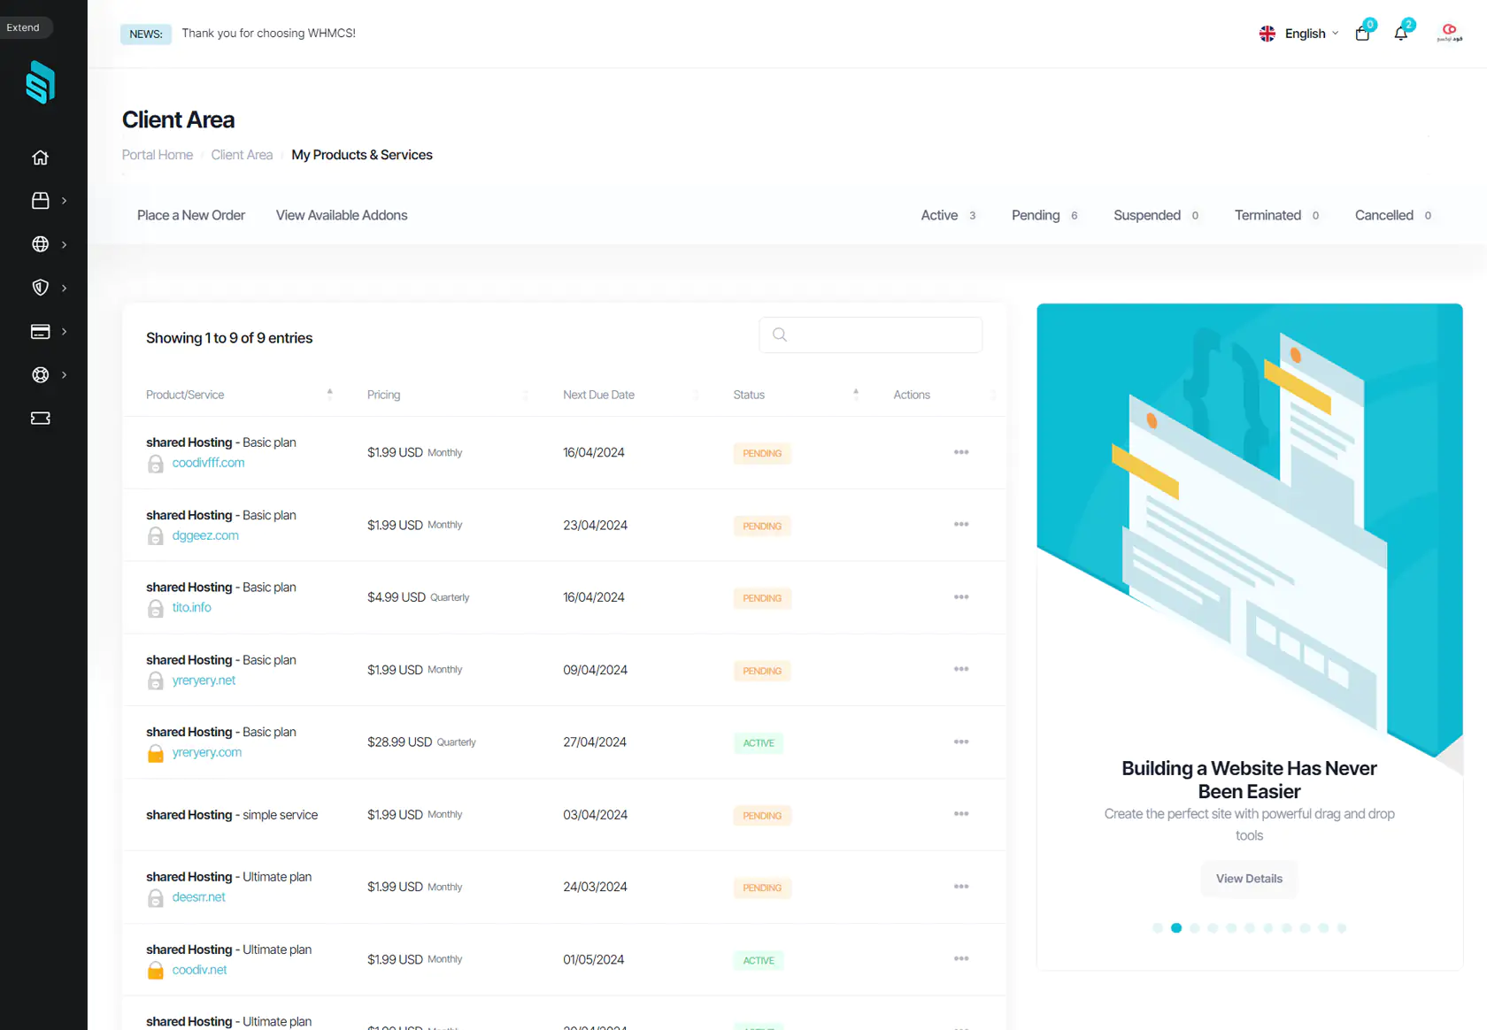1487x1030 pixels.
Task: Sort by Product/Service column header
Action: 239,395
